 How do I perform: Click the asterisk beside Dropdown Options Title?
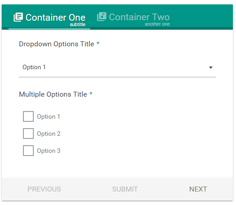(x=98, y=43)
